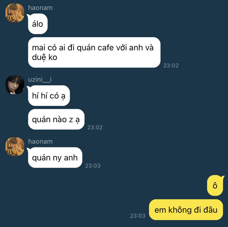
Task: Open haonam's avatar beside the 'quán ny anh' message
Action: 15,147
